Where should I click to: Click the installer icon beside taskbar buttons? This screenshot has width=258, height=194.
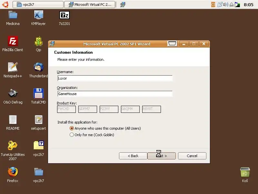coord(123,5)
